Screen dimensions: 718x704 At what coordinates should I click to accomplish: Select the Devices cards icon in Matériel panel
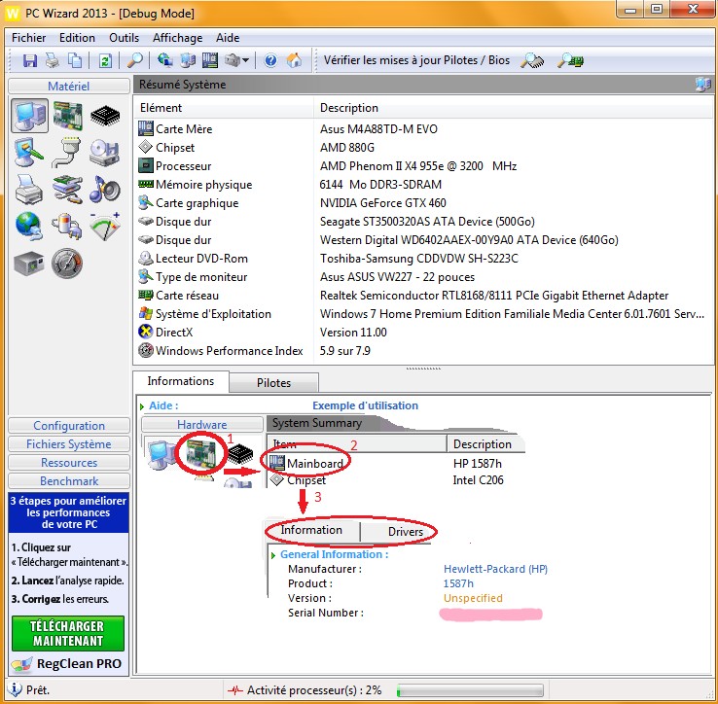pyautogui.click(x=67, y=189)
